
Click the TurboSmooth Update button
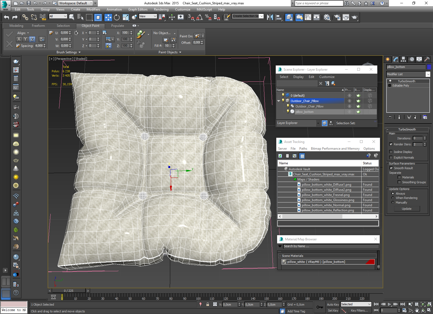406,209
